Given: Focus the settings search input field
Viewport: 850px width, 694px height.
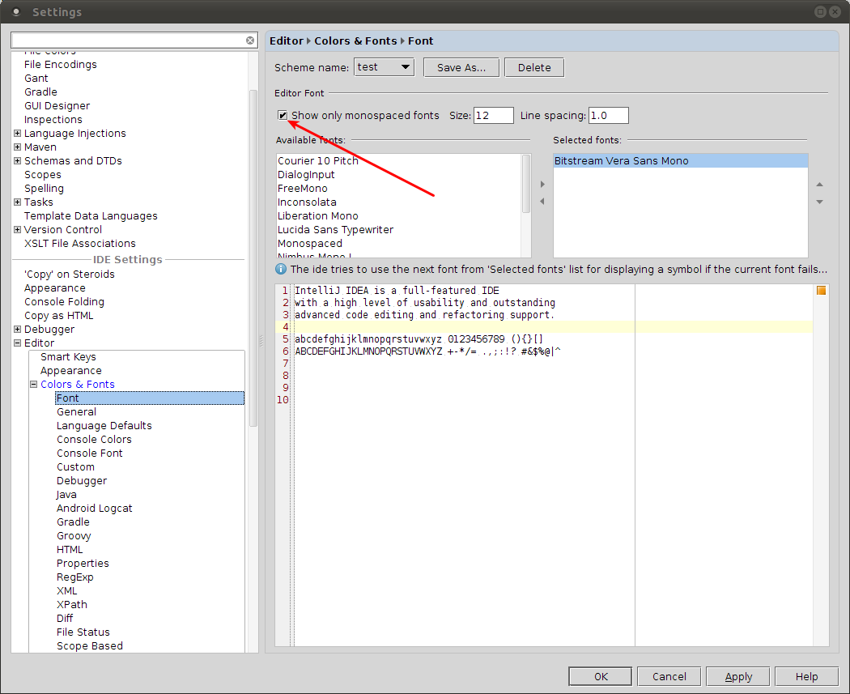Looking at the screenshot, I should [x=128, y=40].
